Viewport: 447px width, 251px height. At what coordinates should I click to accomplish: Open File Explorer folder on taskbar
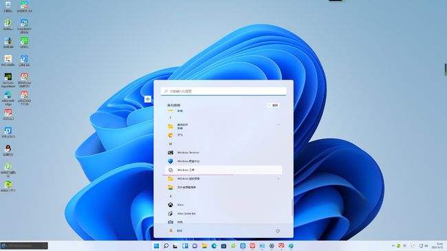click(204, 246)
